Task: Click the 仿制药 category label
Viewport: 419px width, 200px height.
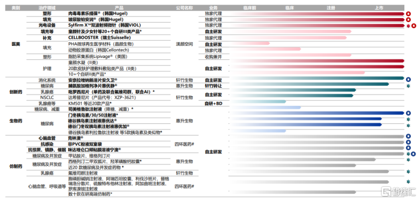Action: tap(16, 166)
